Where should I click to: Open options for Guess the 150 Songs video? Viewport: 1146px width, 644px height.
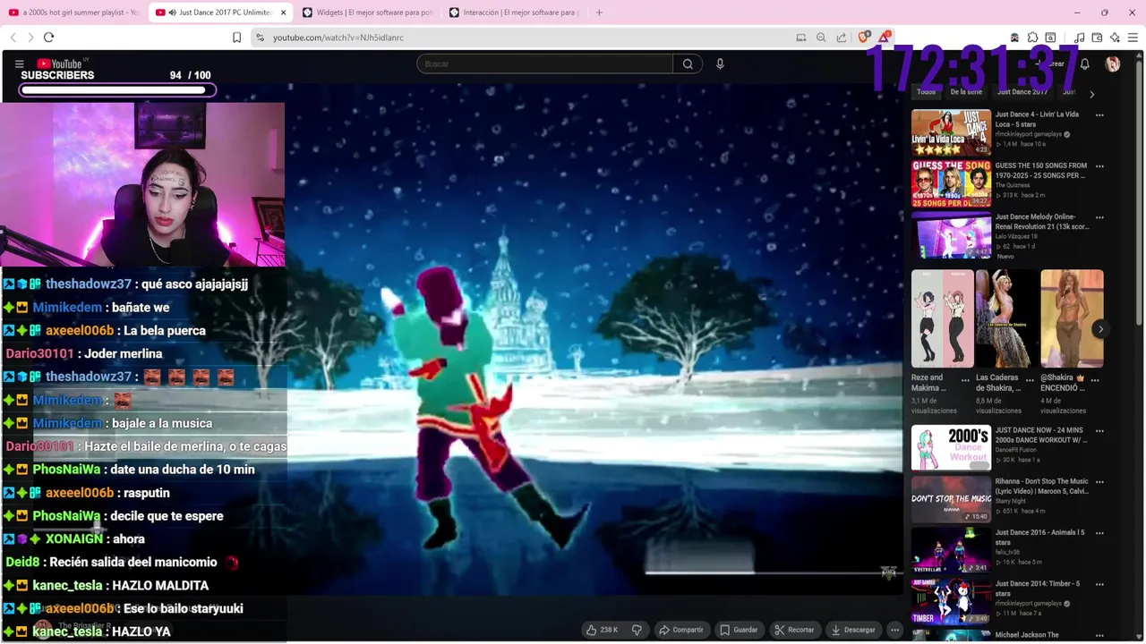1099,166
